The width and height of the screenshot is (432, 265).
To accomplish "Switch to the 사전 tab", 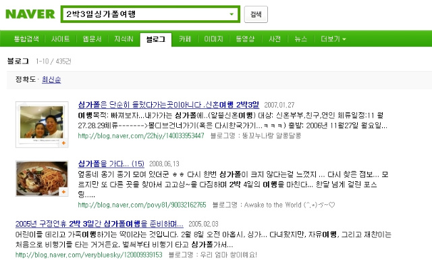I will click(x=275, y=39).
